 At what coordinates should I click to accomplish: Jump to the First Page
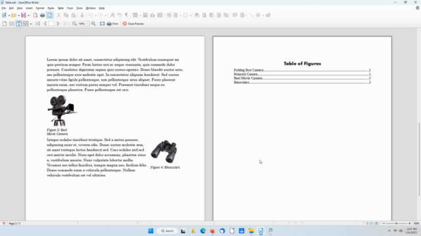(38, 24)
